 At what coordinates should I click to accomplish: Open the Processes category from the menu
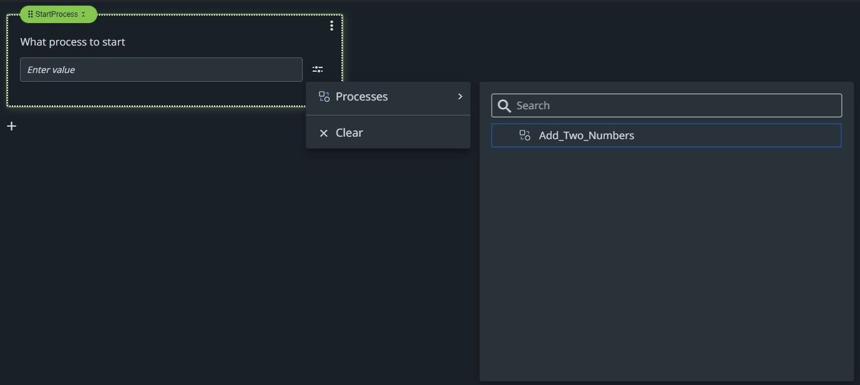[x=361, y=96]
